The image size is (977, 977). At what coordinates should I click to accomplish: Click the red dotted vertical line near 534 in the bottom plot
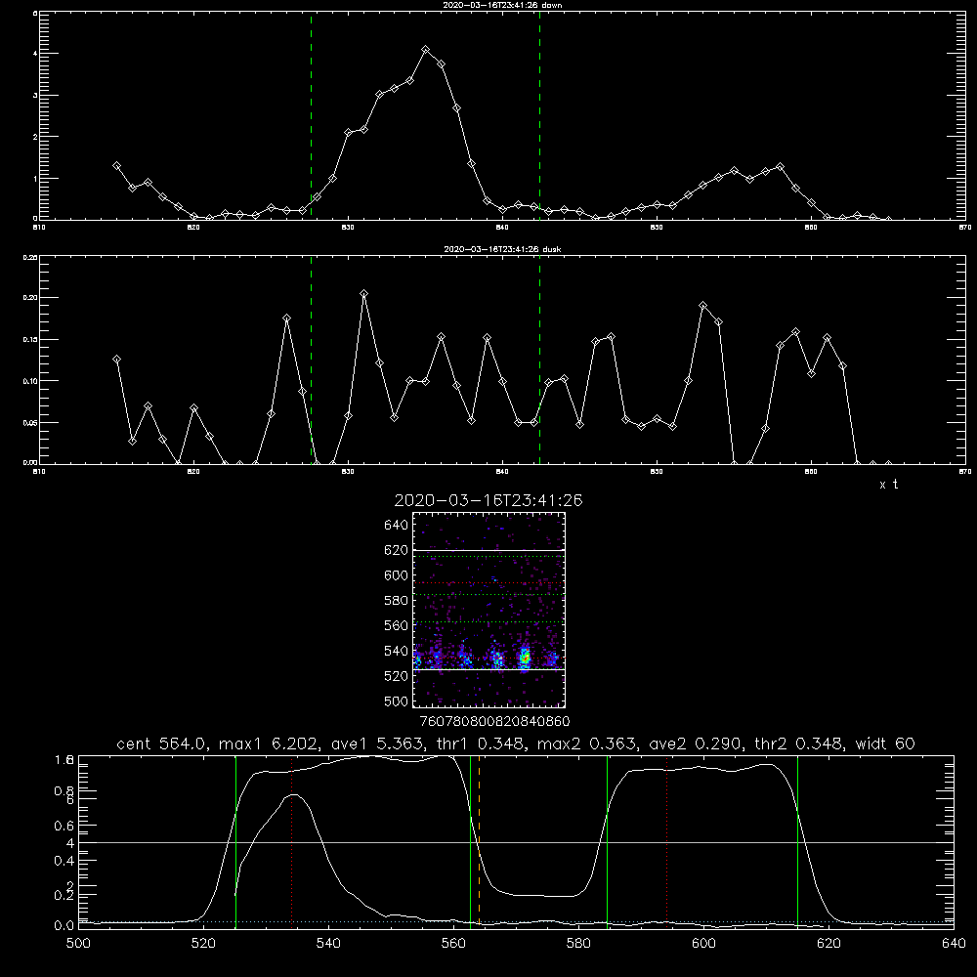[291, 841]
